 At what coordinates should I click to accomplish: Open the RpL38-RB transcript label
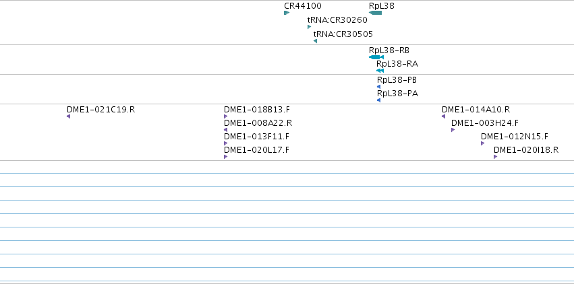[389, 50]
